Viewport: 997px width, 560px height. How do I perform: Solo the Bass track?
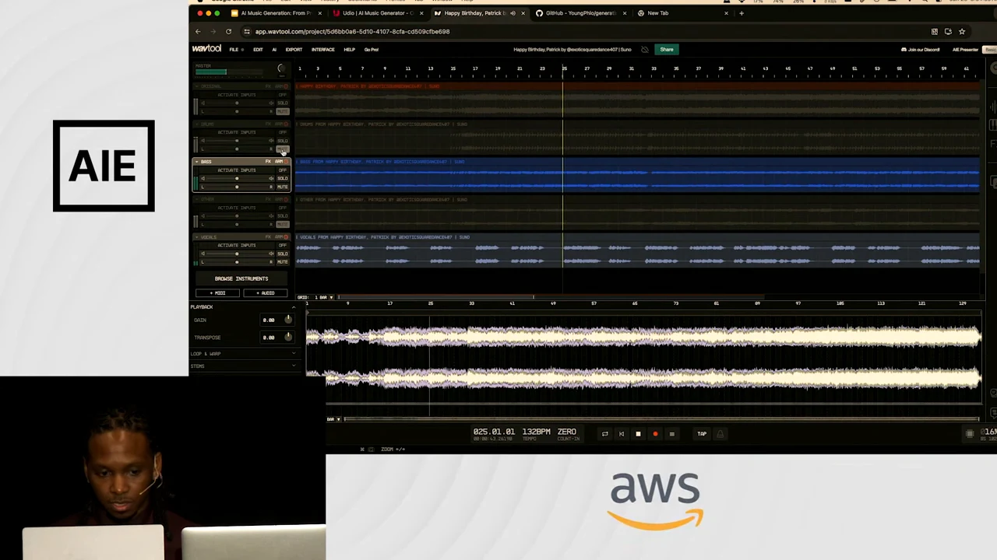[282, 178]
